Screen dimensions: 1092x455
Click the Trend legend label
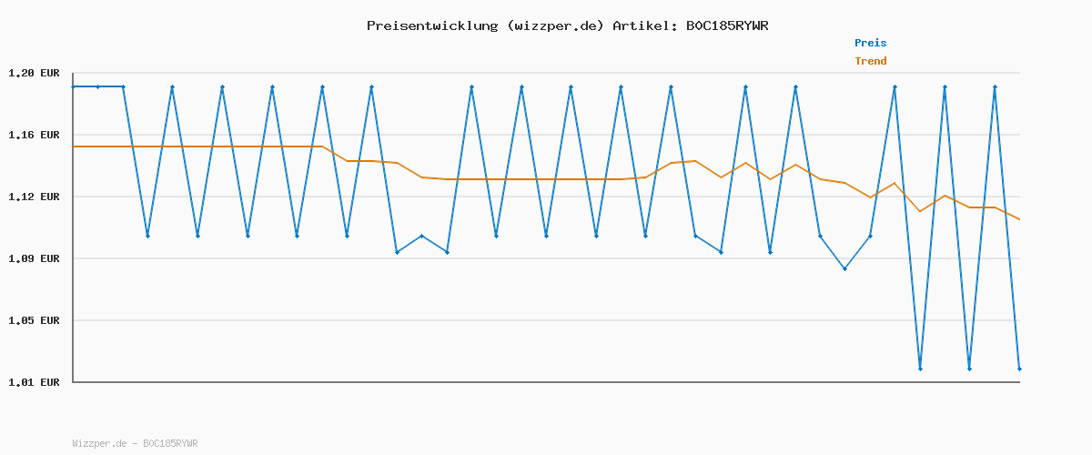pos(870,61)
